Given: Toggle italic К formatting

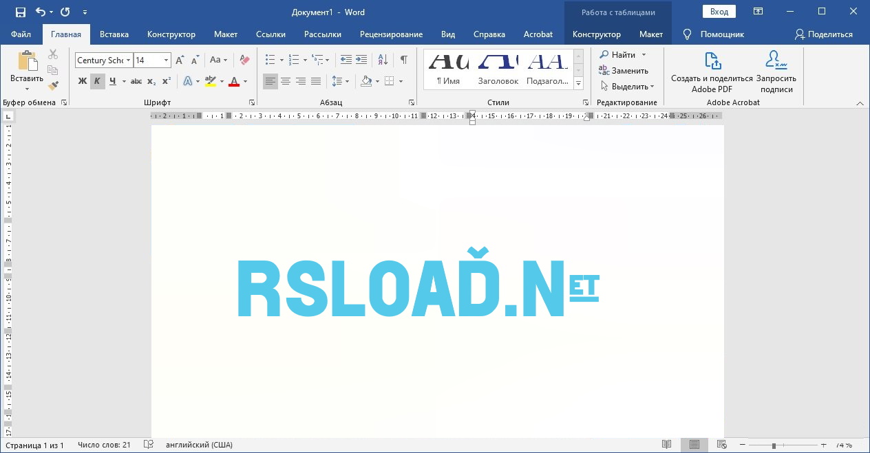Looking at the screenshot, I should pos(97,81).
